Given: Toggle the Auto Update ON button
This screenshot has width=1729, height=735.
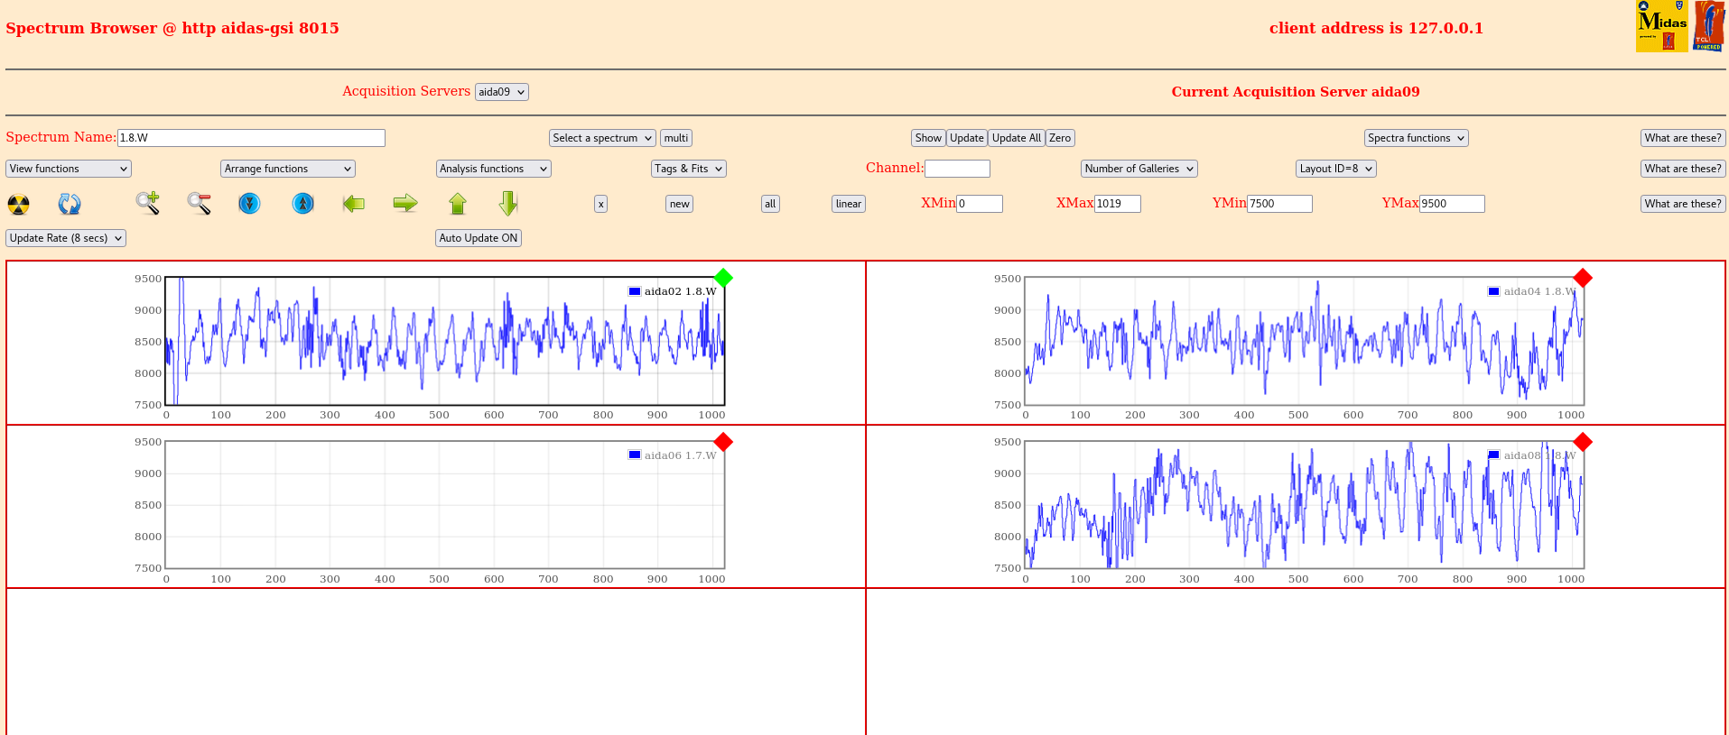Looking at the screenshot, I should pyautogui.click(x=478, y=238).
